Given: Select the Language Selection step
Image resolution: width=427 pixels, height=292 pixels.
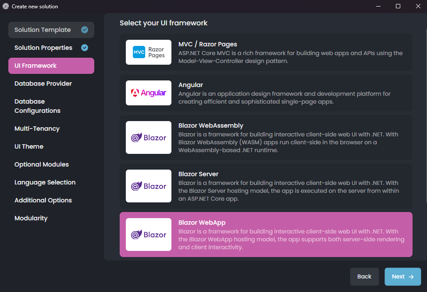Looking at the screenshot, I should [x=45, y=182].
